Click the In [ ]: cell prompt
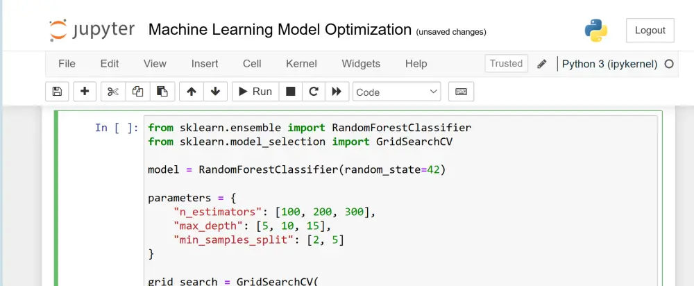Screen dimensions: 694x286 117,128
